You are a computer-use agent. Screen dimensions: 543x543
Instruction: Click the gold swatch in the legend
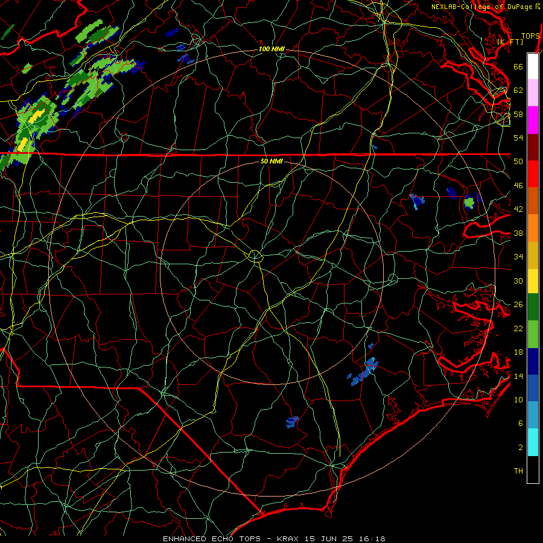coord(533,255)
